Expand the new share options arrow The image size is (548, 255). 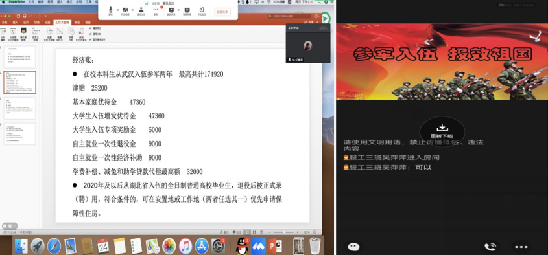178,10
